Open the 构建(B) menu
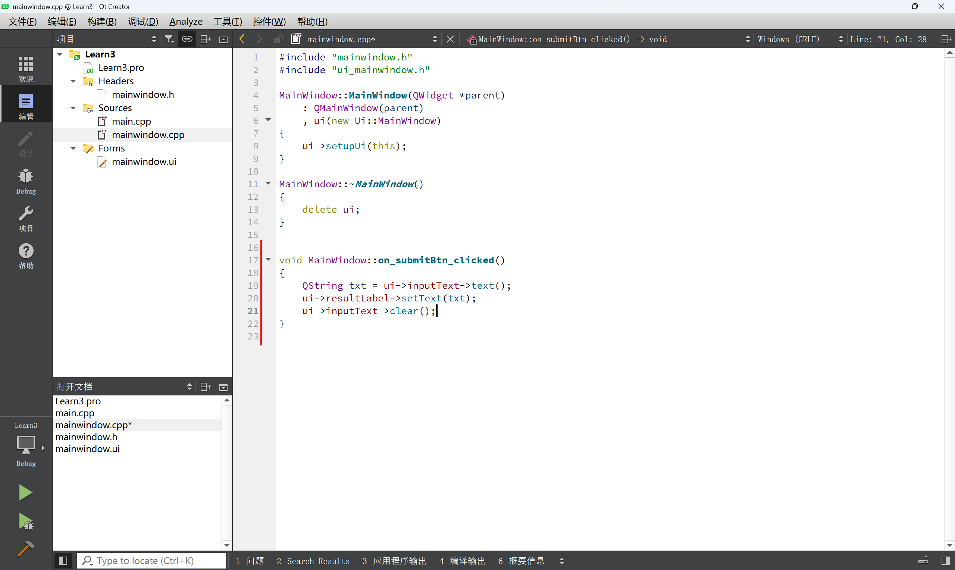 pyautogui.click(x=102, y=22)
